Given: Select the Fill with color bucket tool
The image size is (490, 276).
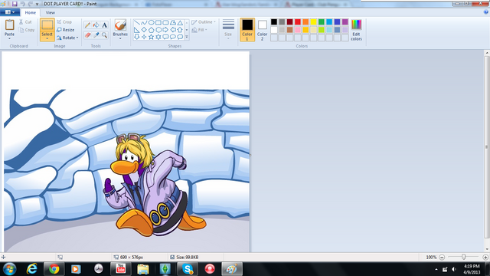Looking at the screenshot, I should pos(96,25).
